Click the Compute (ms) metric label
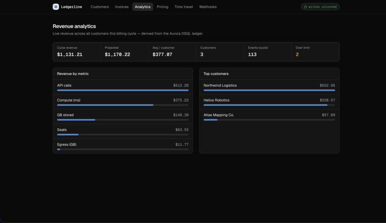The width and height of the screenshot is (386, 223). (x=68, y=100)
